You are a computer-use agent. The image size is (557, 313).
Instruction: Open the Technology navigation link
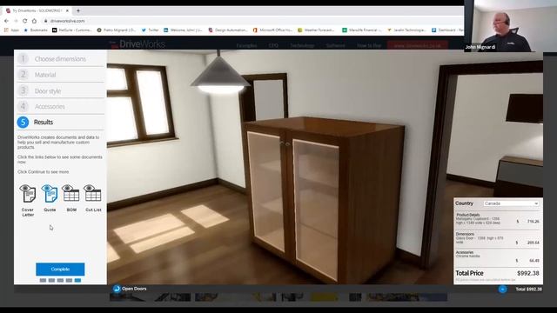point(302,45)
